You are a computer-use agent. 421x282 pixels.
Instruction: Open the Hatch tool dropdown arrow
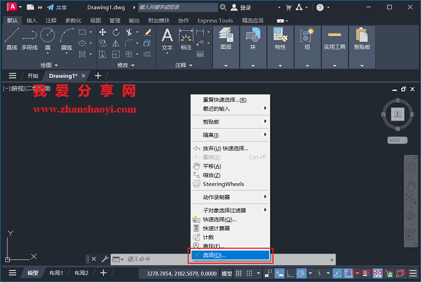click(x=90, y=54)
